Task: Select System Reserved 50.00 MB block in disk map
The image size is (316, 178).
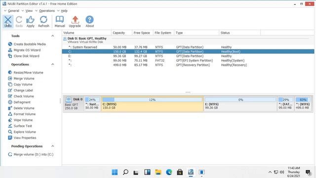Action: point(92,103)
